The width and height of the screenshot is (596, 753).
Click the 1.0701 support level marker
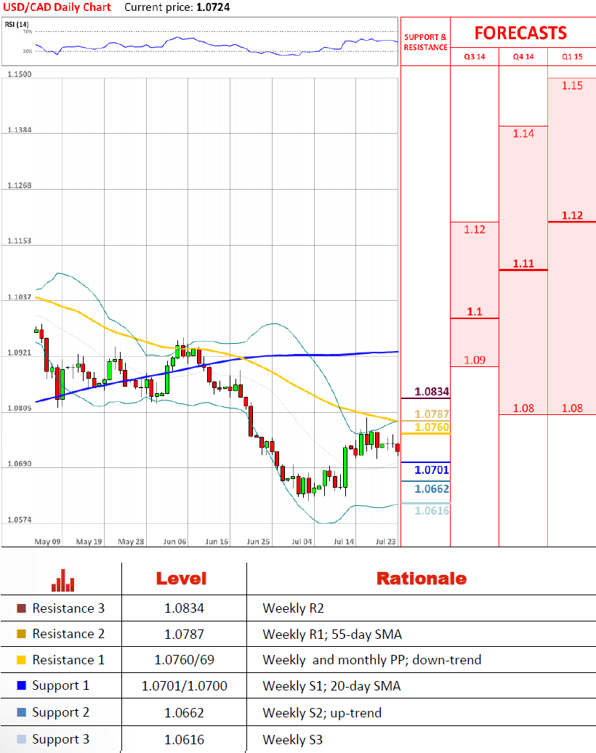point(432,470)
